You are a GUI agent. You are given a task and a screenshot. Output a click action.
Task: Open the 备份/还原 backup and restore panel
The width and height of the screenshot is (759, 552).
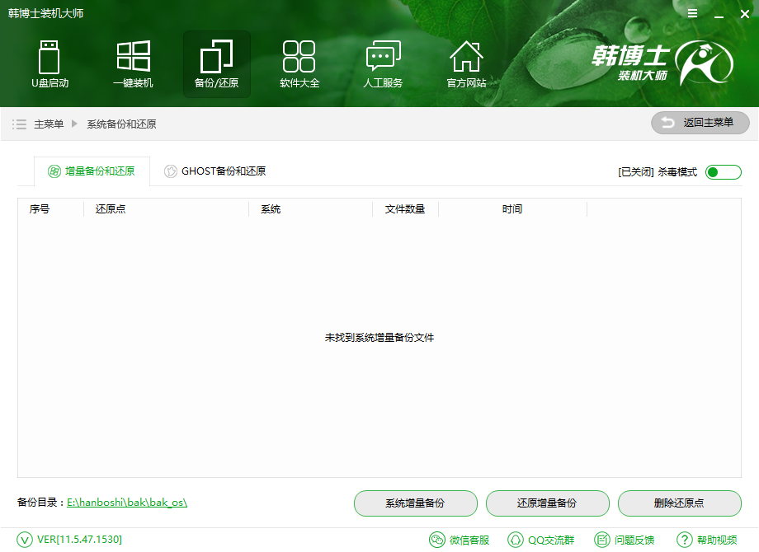(x=216, y=63)
